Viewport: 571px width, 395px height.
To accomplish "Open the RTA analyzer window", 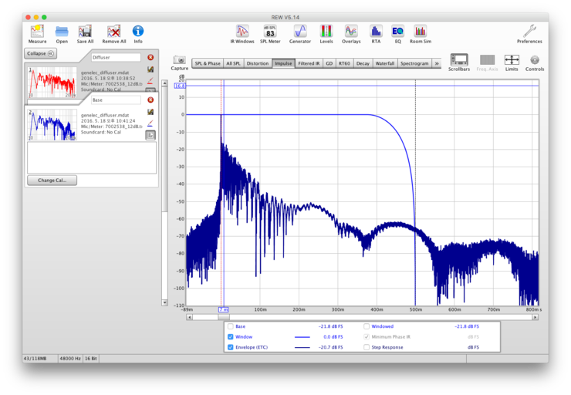I will point(376,32).
